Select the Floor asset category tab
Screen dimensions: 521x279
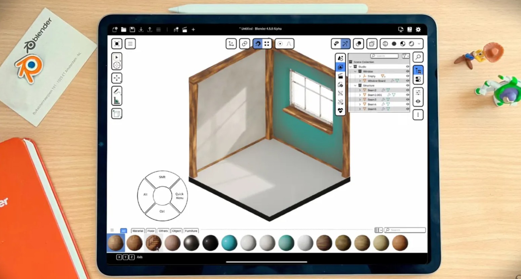click(x=151, y=231)
